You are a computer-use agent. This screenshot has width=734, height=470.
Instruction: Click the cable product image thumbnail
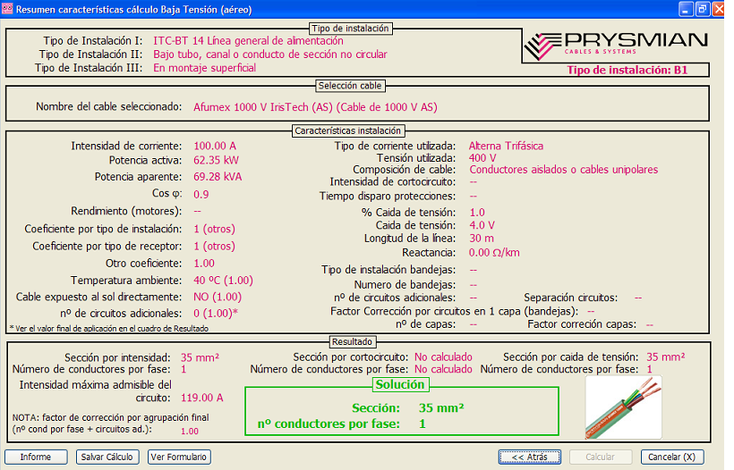(624, 407)
